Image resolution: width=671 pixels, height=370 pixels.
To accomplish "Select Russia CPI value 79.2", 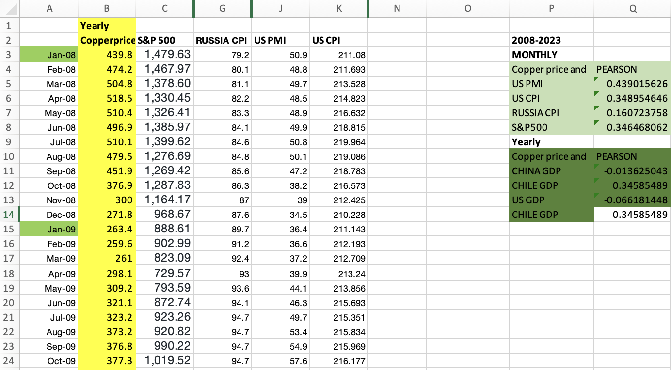I will point(223,55).
